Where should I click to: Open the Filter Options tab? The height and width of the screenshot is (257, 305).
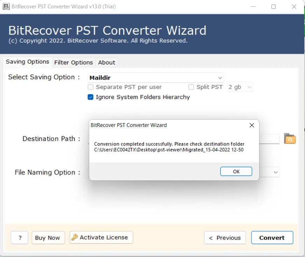coord(73,63)
